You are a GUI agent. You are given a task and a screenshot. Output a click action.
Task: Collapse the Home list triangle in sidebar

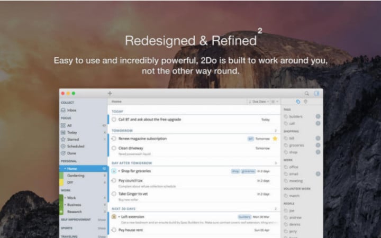coord(65,169)
